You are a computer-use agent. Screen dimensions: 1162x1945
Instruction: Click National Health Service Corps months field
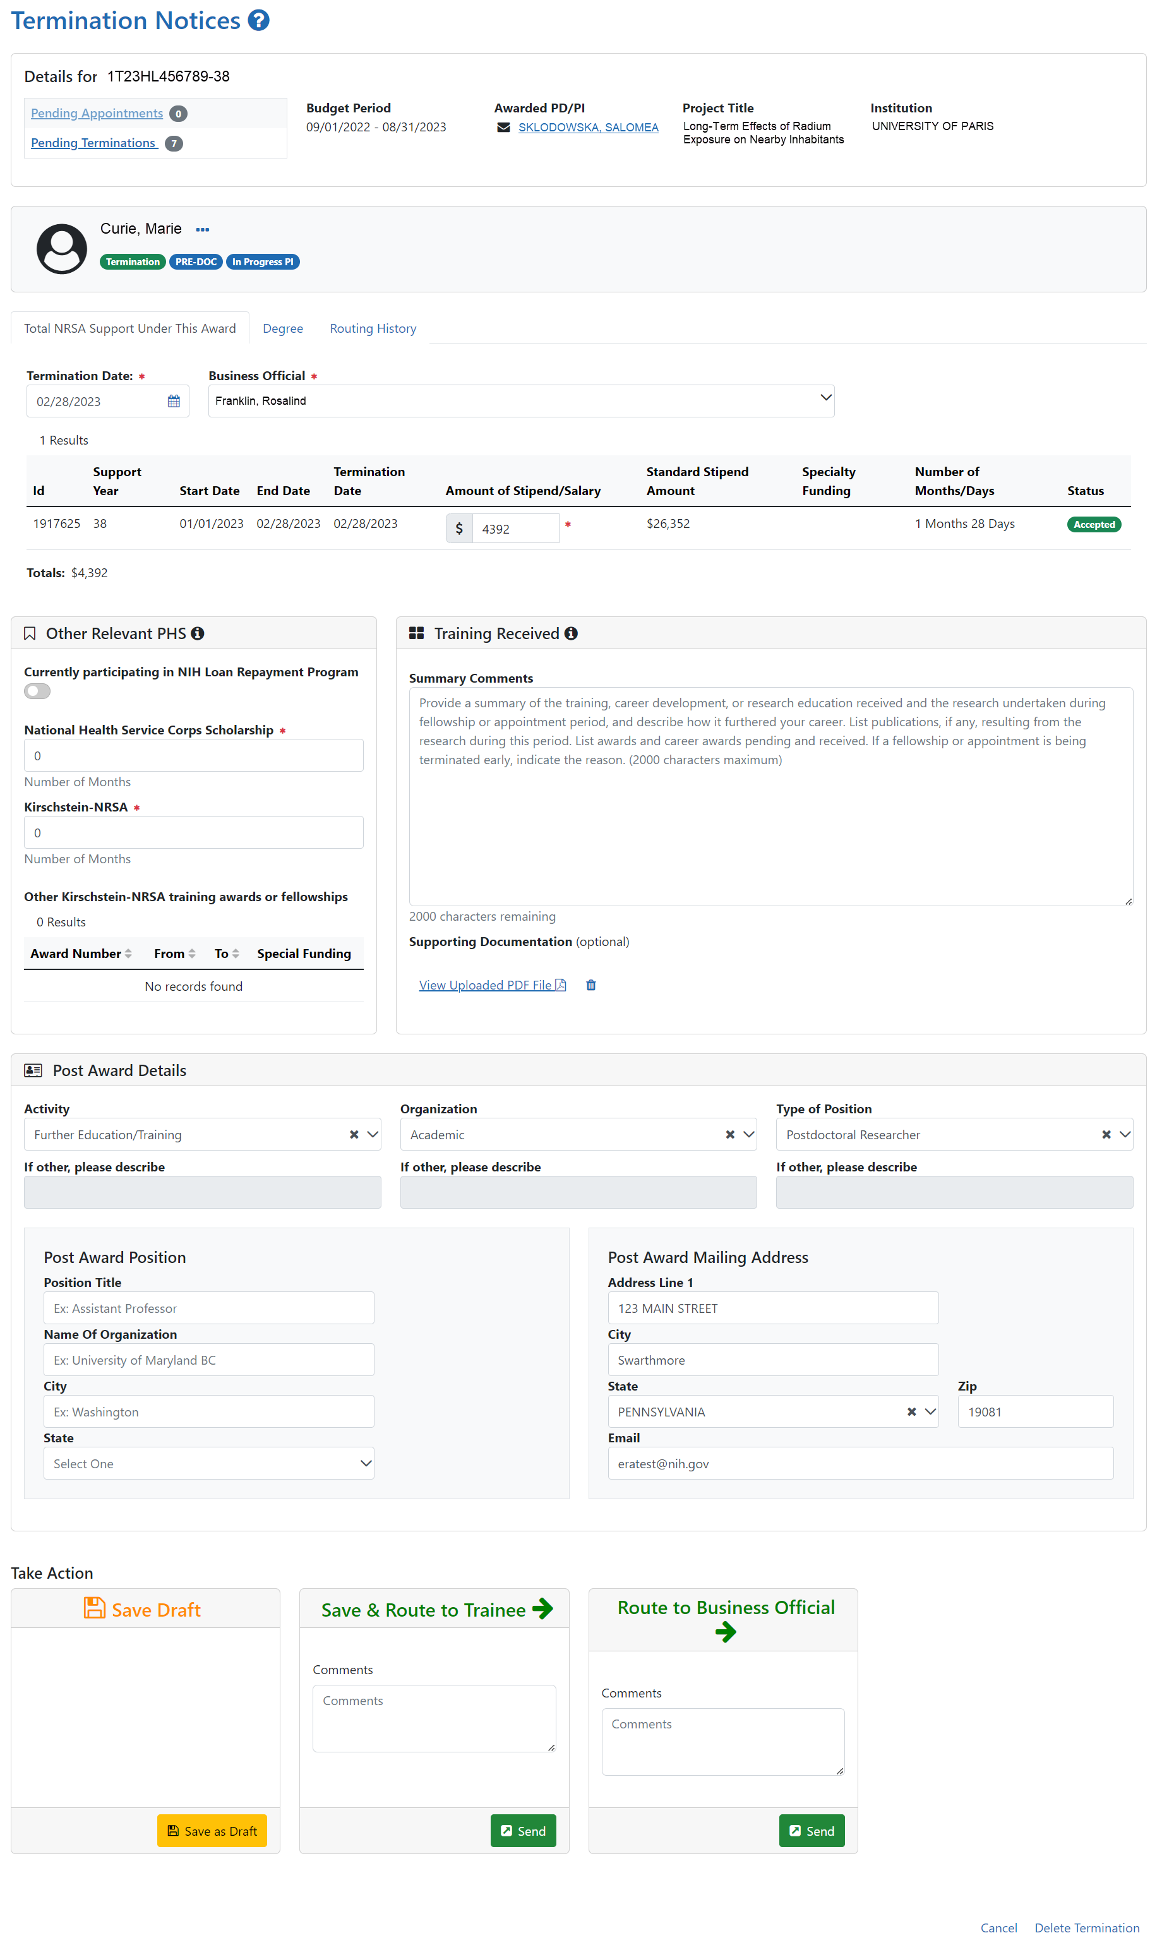point(193,756)
